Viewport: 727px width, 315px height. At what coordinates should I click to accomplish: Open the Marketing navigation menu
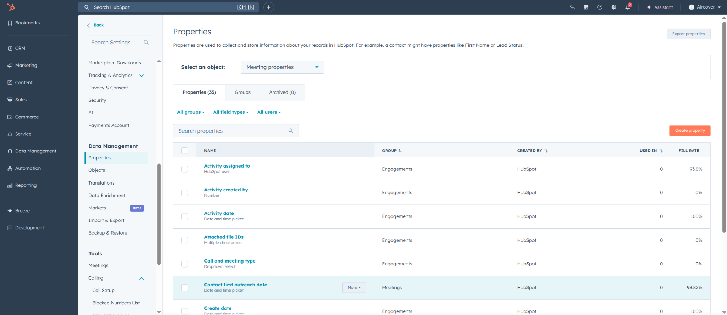22,65
